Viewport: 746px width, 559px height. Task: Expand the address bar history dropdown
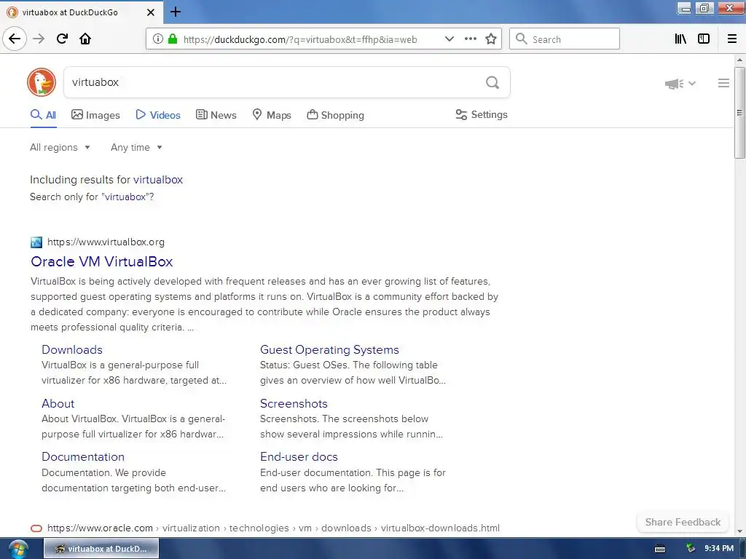coord(449,39)
